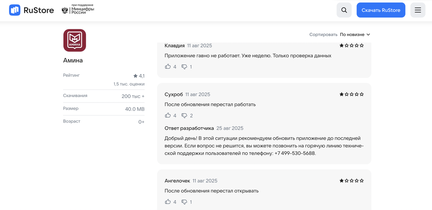Click the Ответ разработчика heading

[x=189, y=128]
